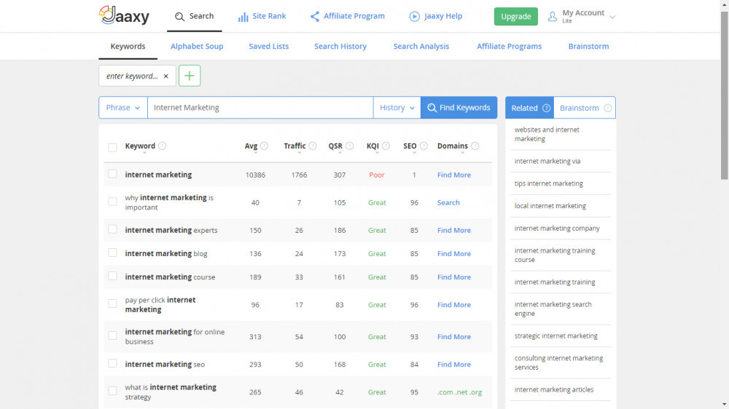Click Find More for 'internet marketing blog'

453,253
